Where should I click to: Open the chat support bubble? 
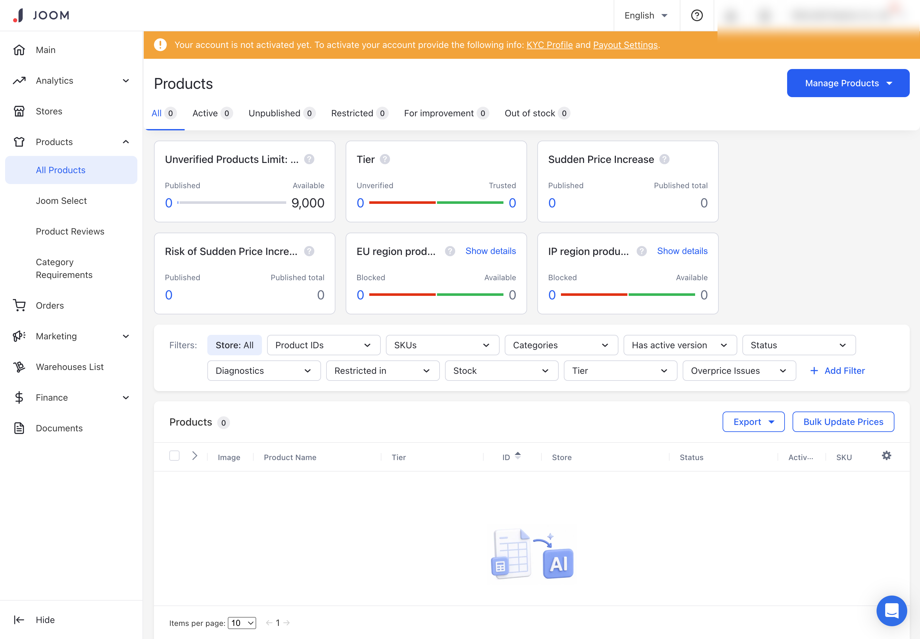892,611
